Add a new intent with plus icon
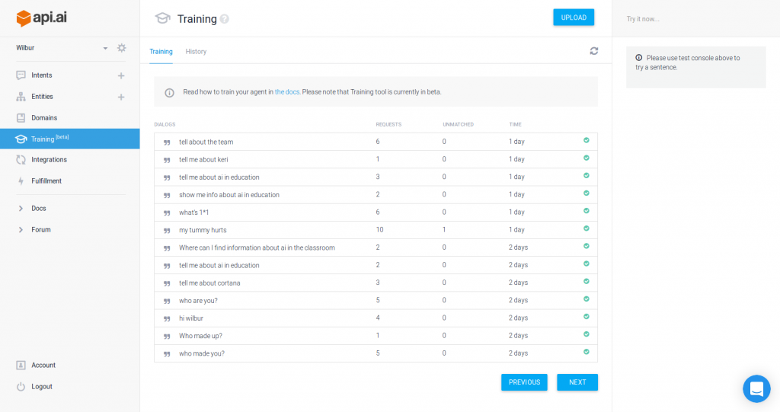The height and width of the screenshot is (412, 780). click(x=121, y=75)
